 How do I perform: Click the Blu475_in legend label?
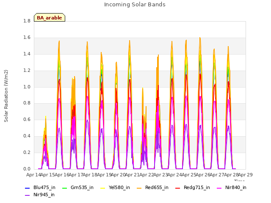point(44,187)
